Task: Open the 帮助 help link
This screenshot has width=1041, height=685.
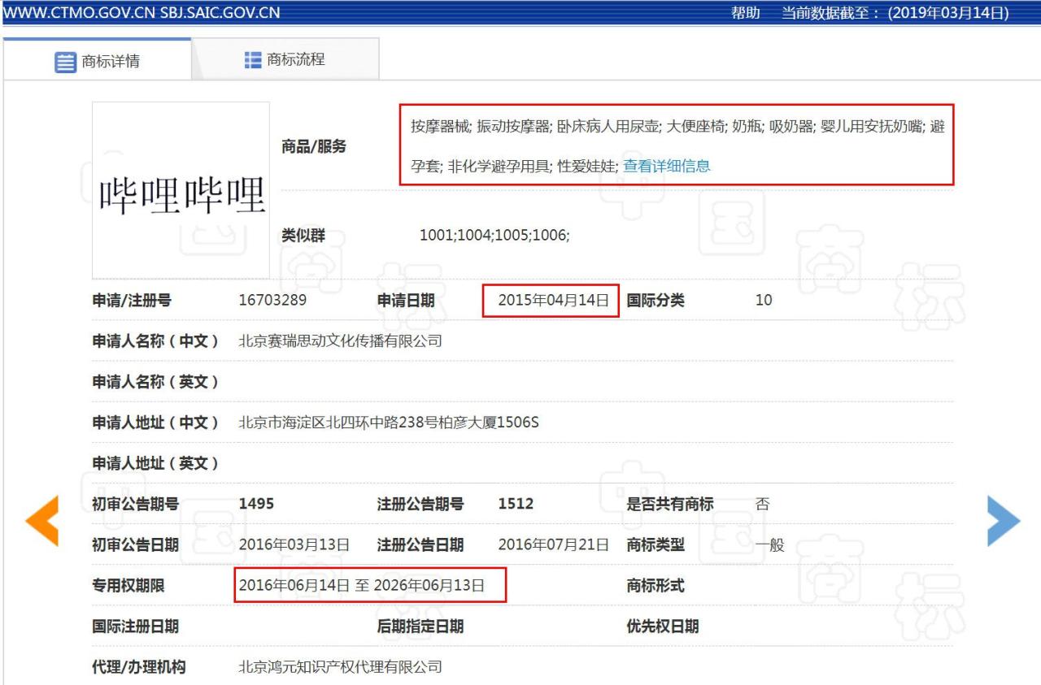Action: [745, 12]
